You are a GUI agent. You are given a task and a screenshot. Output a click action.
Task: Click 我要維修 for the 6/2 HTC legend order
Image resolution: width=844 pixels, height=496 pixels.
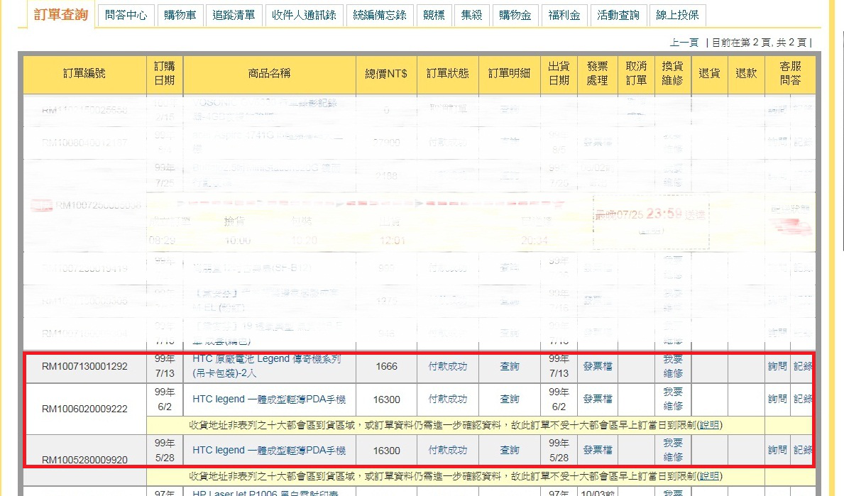tap(672, 399)
